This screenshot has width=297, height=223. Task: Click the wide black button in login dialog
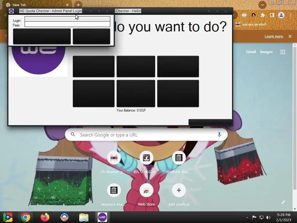42,36
